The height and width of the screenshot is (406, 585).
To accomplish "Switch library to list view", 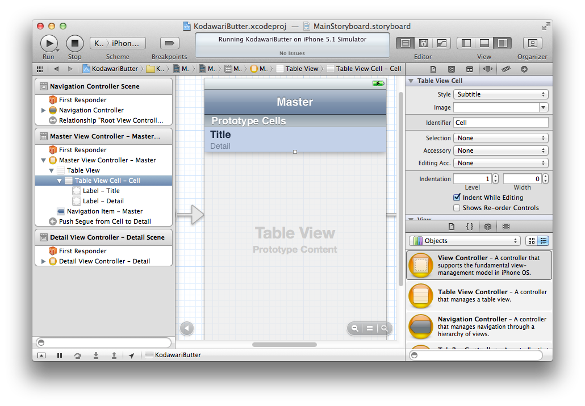I will click(543, 241).
